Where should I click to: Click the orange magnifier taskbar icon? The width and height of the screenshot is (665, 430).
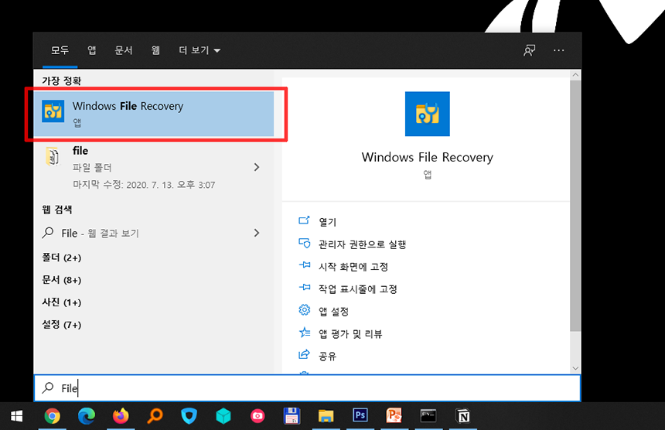[155, 416]
